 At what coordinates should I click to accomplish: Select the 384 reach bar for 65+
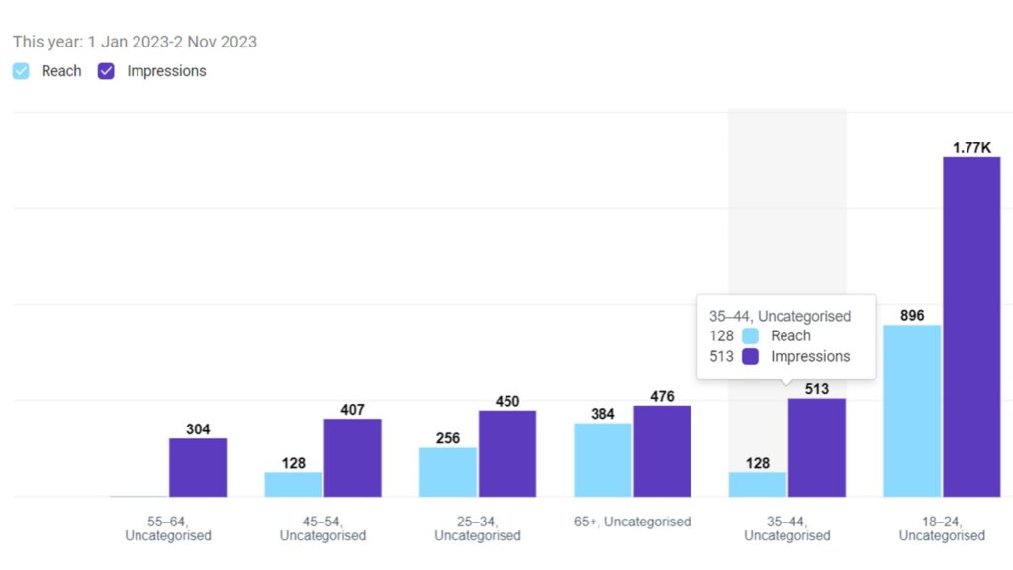point(602,460)
